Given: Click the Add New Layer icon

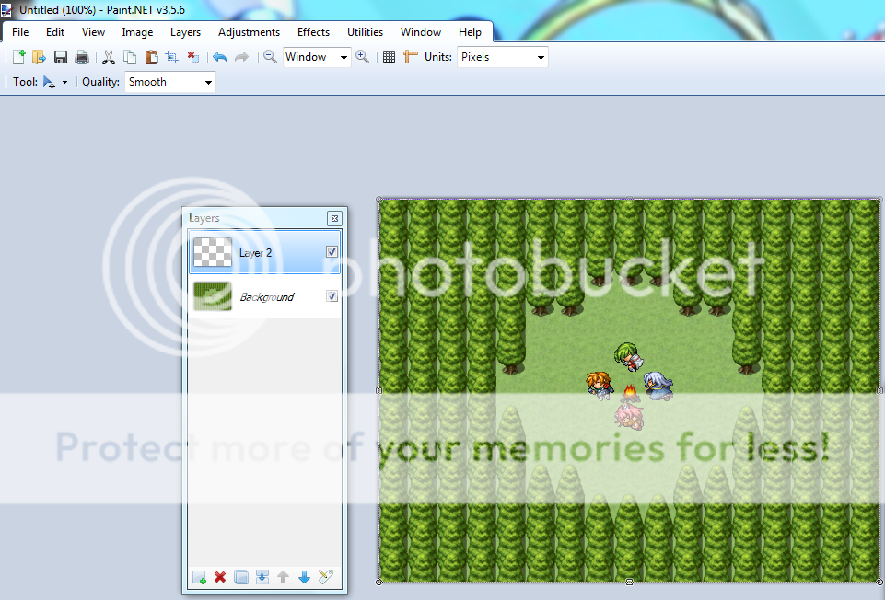Looking at the screenshot, I should [x=199, y=577].
